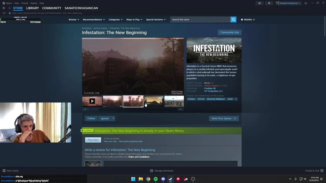This screenshot has height=183, width=326.
Task: Play the trailer video thumbnail
Action: [x=92, y=101]
